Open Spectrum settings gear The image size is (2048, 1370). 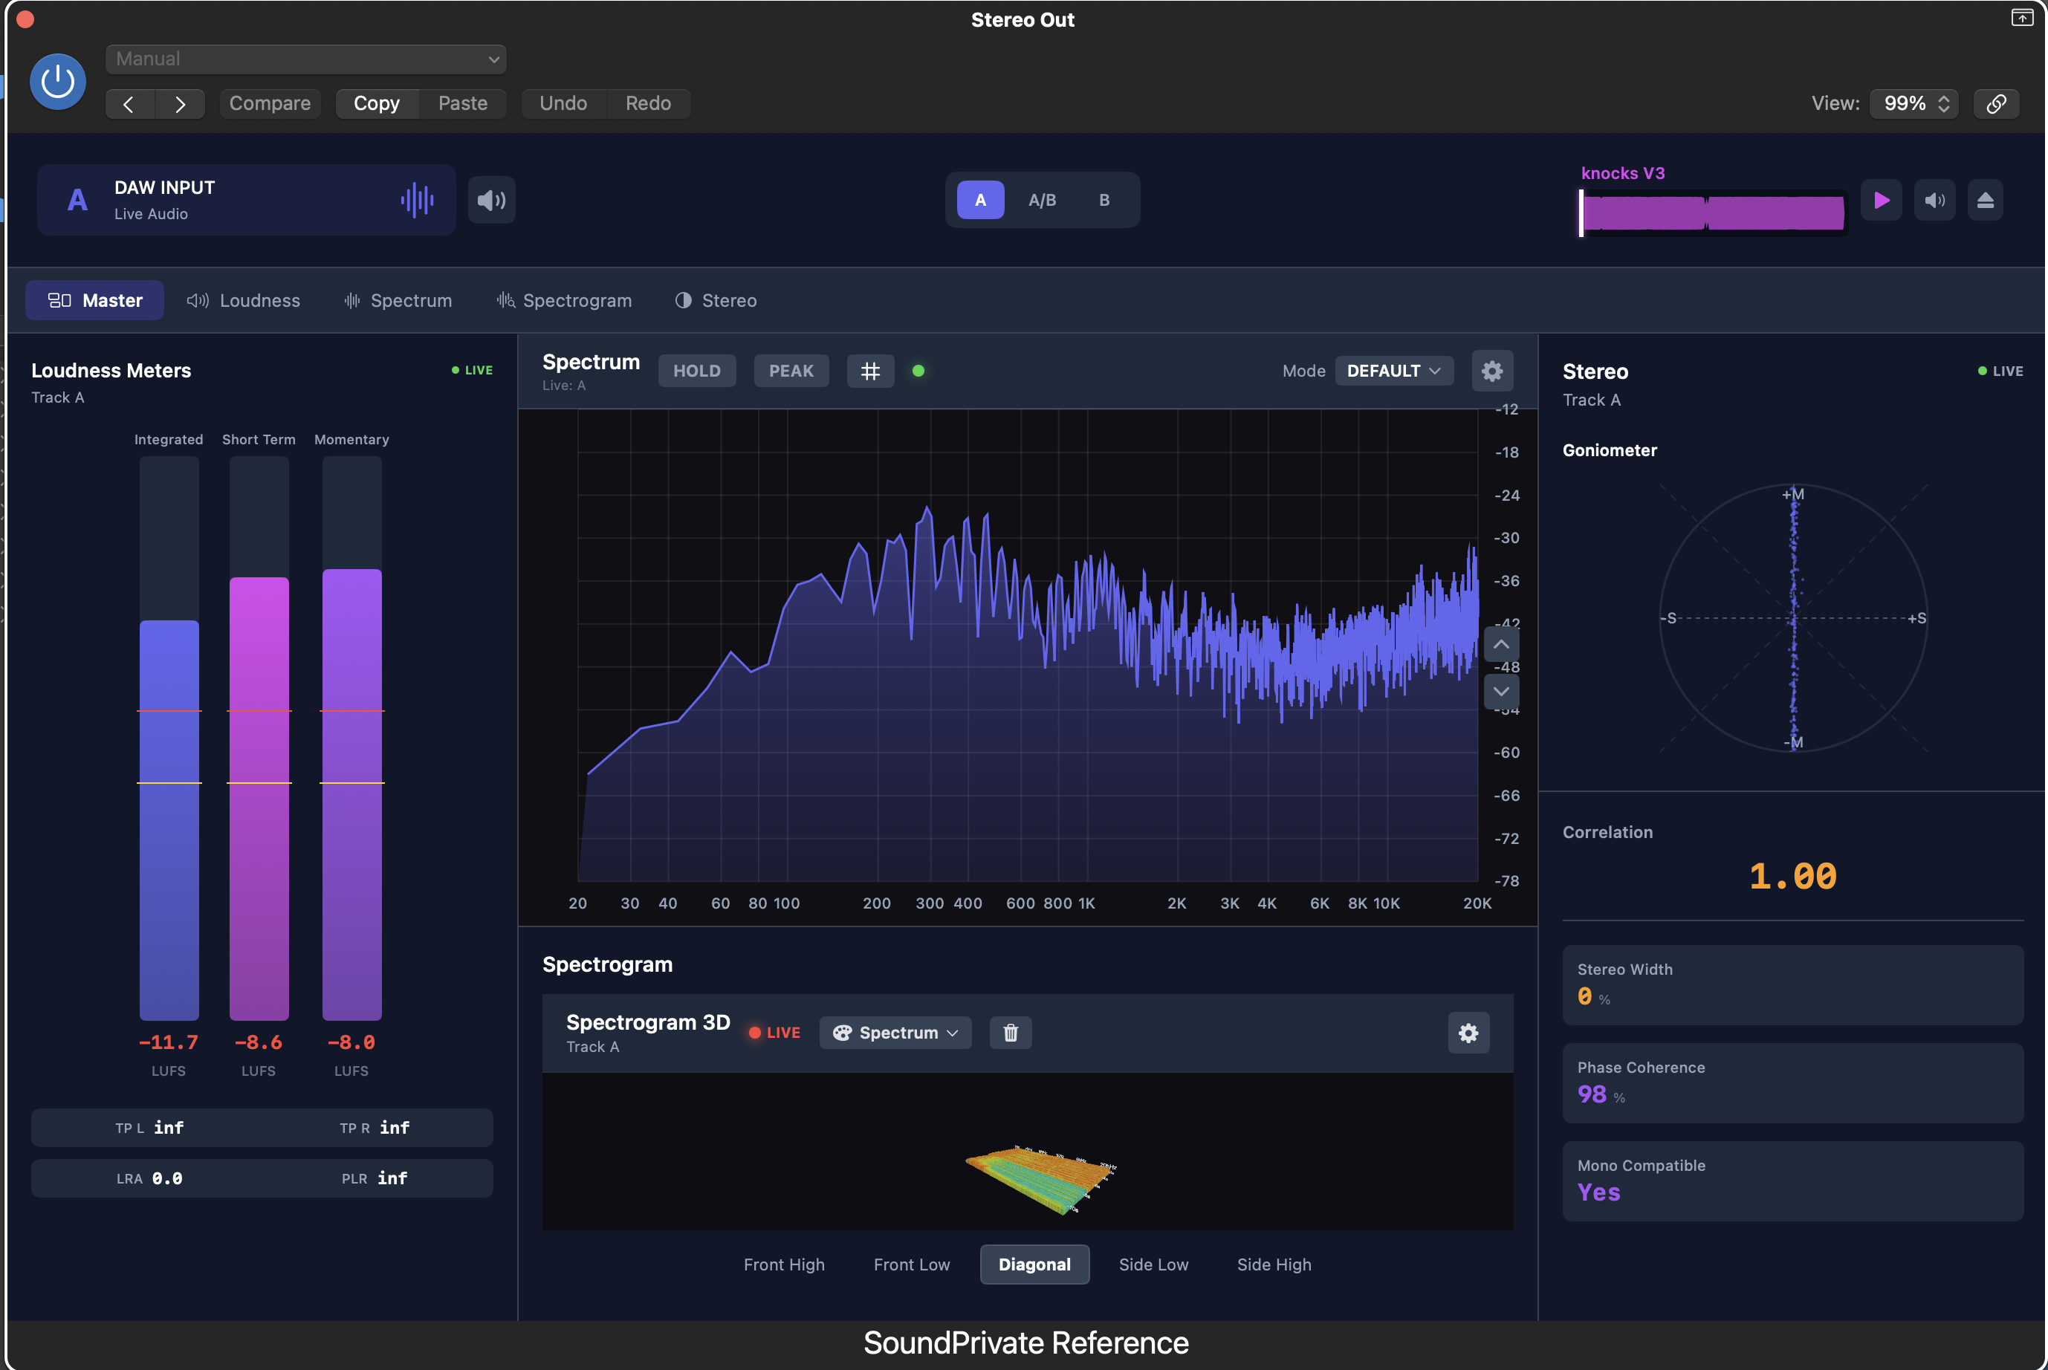1491,371
